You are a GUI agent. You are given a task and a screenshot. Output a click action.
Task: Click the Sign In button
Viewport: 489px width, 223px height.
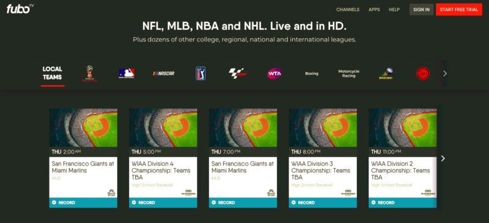click(x=421, y=10)
